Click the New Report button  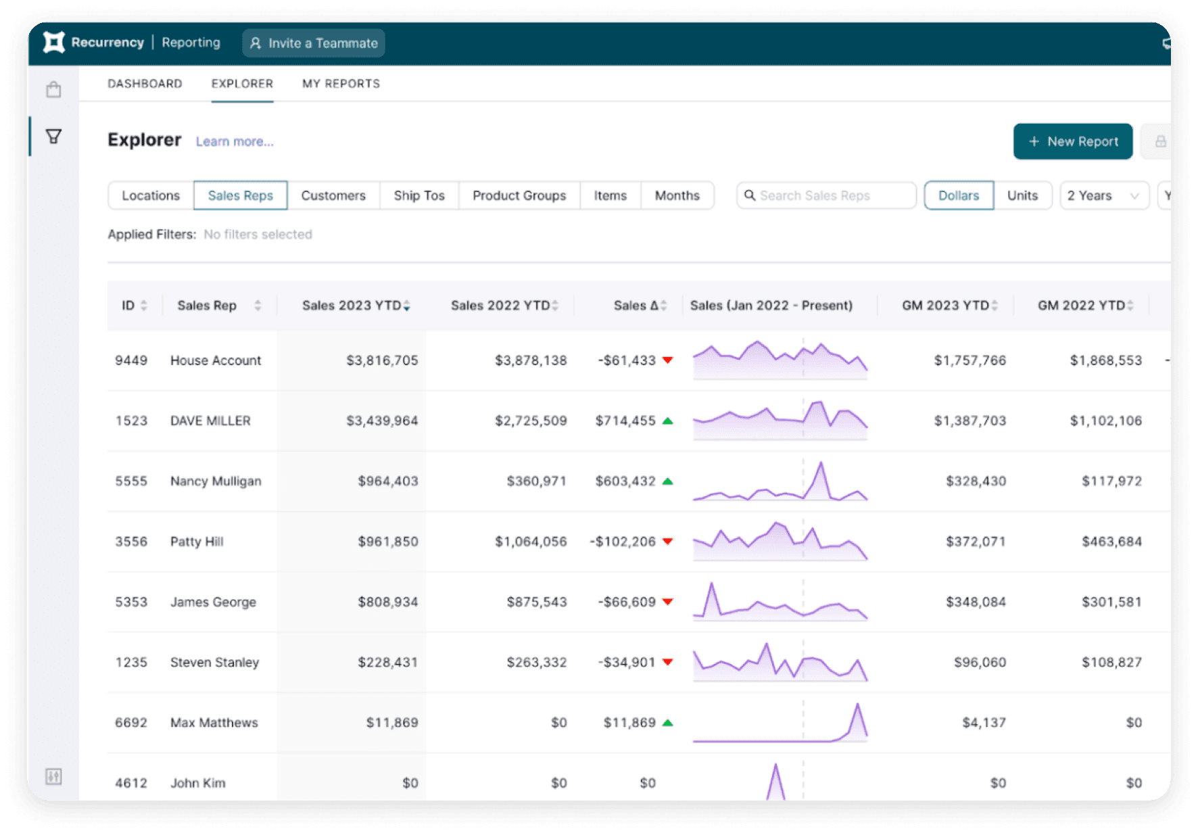coord(1072,142)
